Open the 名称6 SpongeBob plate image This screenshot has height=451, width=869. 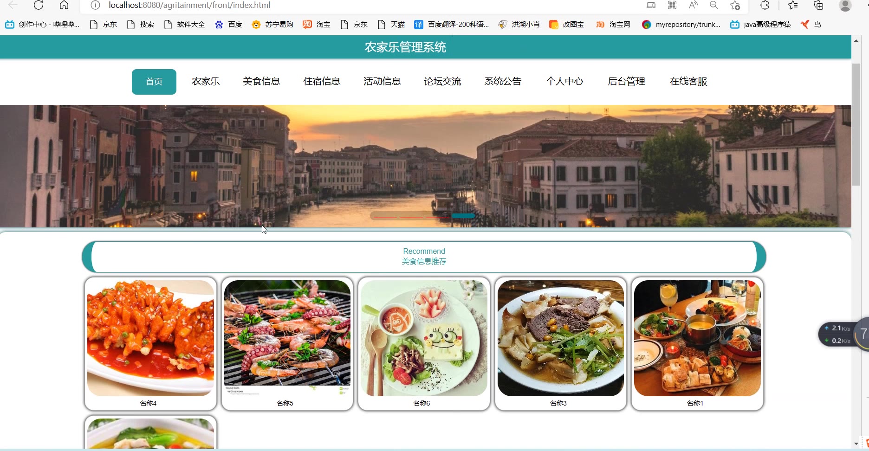coord(424,338)
